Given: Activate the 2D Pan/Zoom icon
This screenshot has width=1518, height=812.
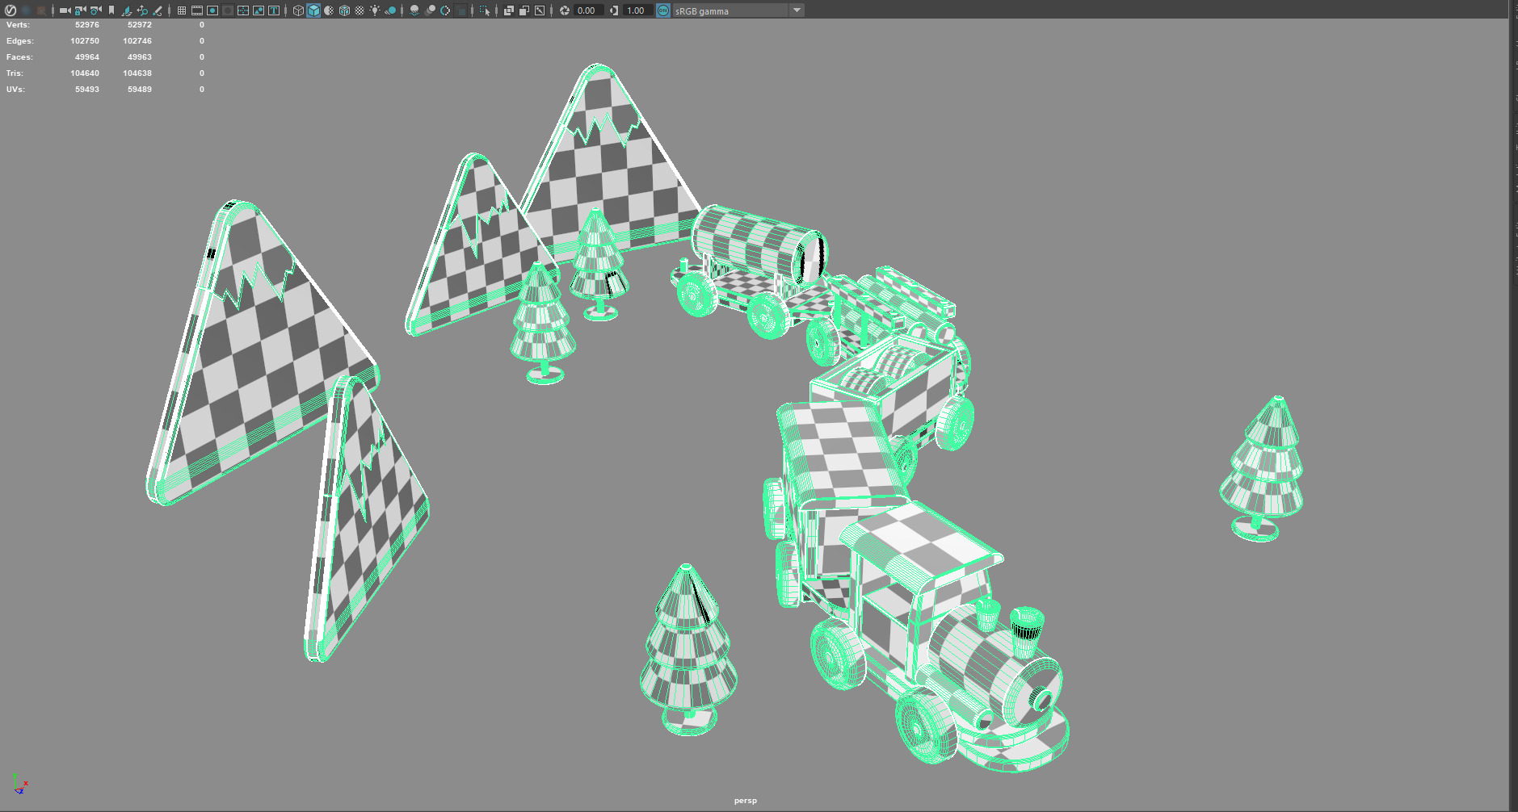Looking at the screenshot, I should [142, 10].
